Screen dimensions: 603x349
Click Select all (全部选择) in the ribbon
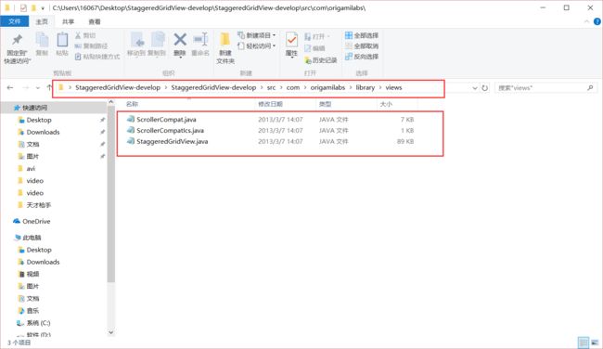point(362,35)
